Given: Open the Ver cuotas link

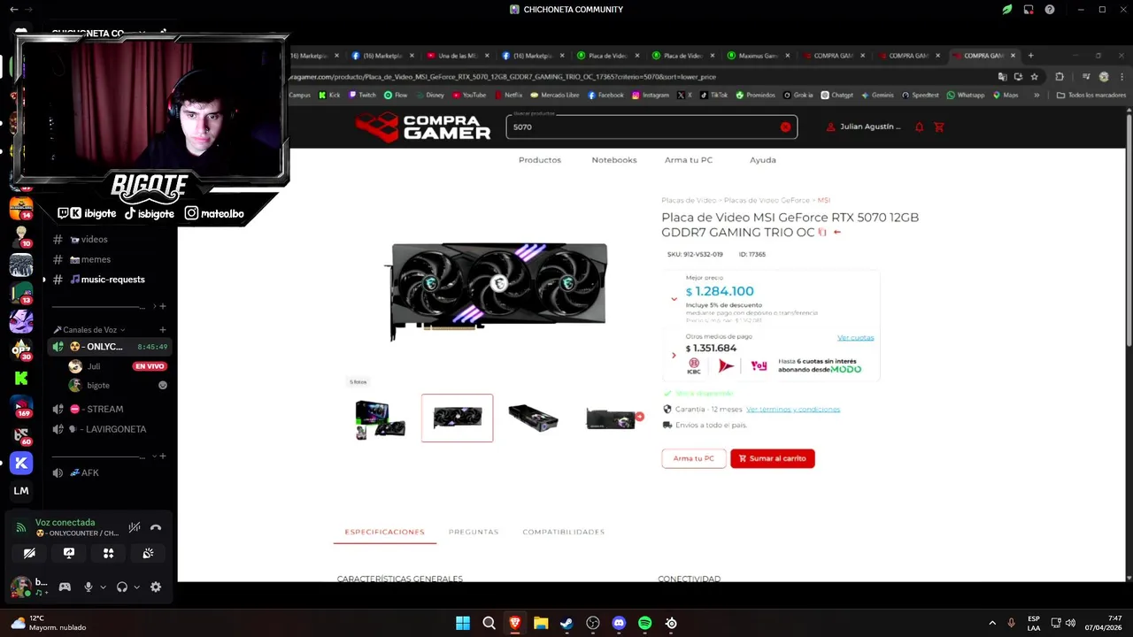Looking at the screenshot, I should [x=855, y=337].
